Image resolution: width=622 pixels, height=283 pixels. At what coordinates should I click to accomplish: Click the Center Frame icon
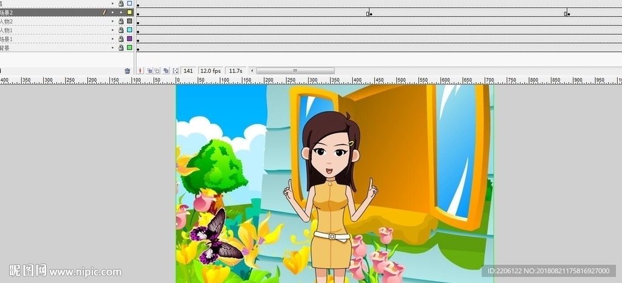140,70
